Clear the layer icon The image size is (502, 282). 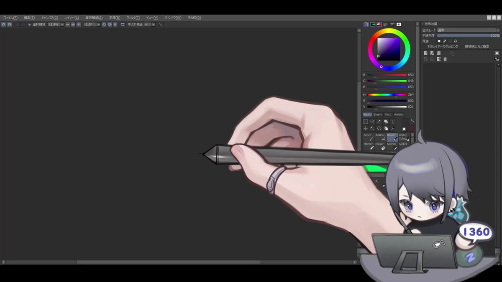click(x=439, y=59)
